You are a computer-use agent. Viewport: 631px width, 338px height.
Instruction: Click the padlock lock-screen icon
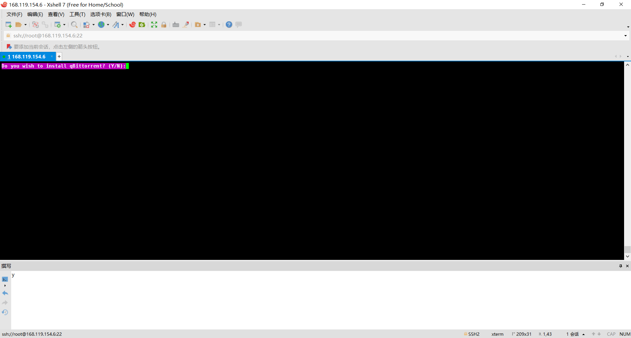pyautogui.click(x=164, y=25)
